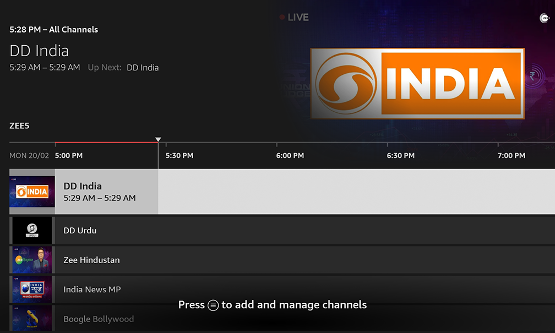Click the red LIVE indicator
This screenshot has width=555, height=333.
click(x=294, y=17)
